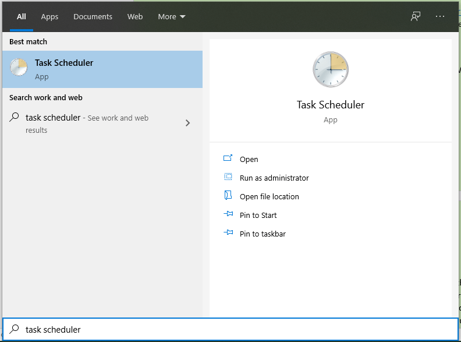461x342 pixels.
Task: Choose Open file location
Action: [269, 196]
